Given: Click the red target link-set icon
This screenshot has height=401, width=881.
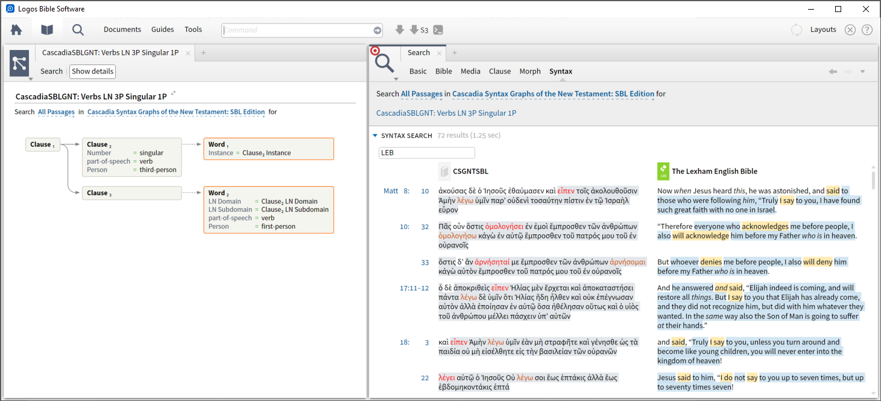Looking at the screenshot, I should point(375,51).
